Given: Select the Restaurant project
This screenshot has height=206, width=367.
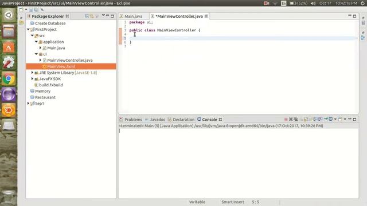Looking at the screenshot, I should pos(45,97).
